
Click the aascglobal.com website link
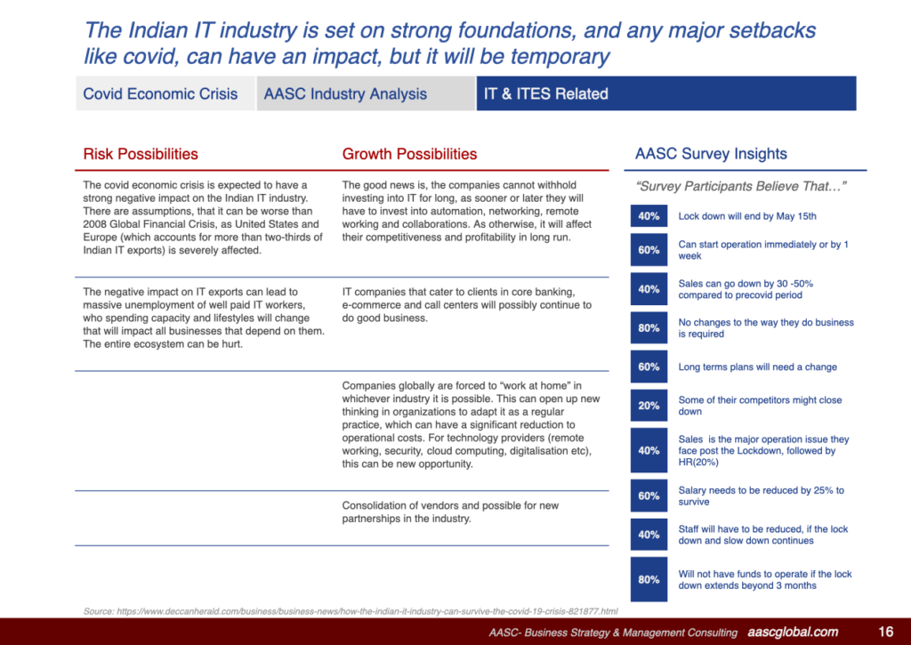click(792, 632)
